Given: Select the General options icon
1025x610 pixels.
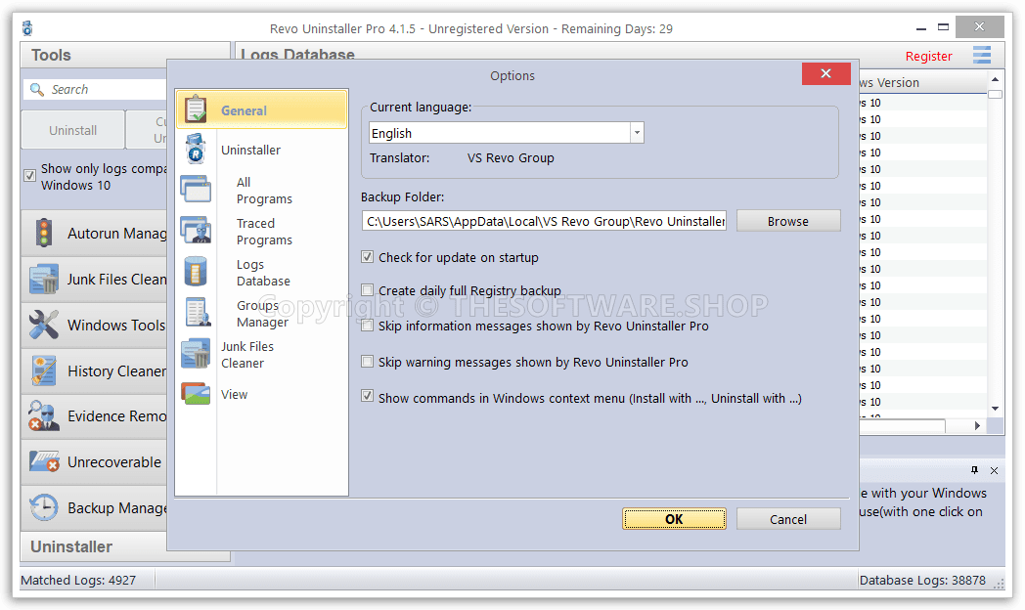Looking at the screenshot, I should coord(196,109).
